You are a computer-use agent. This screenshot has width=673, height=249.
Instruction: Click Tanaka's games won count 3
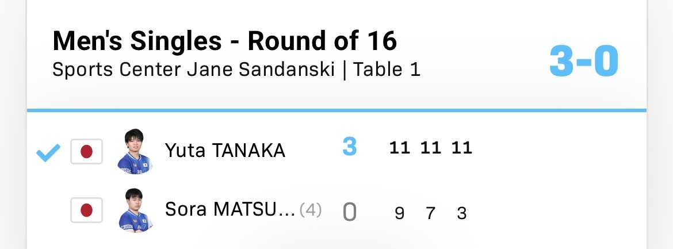tap(349, 147)
